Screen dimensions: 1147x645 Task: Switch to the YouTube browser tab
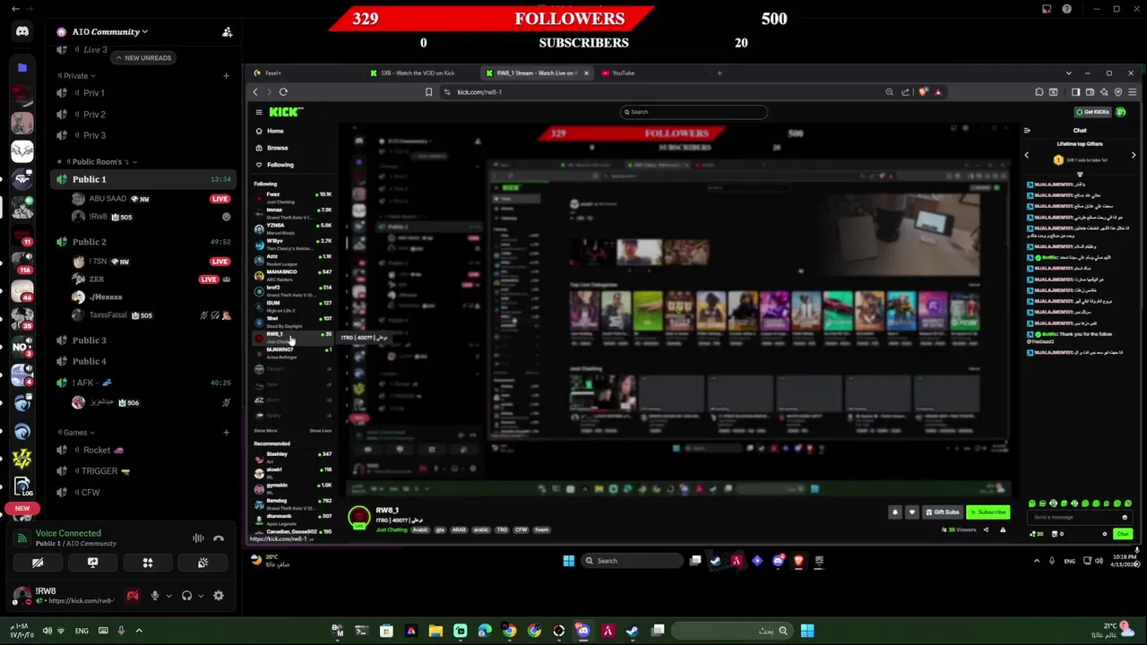[623, 73]
